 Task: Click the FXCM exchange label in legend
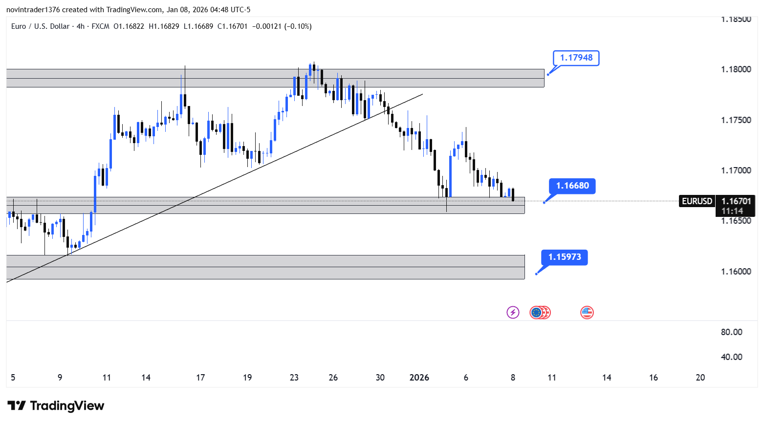pos(100,26)
